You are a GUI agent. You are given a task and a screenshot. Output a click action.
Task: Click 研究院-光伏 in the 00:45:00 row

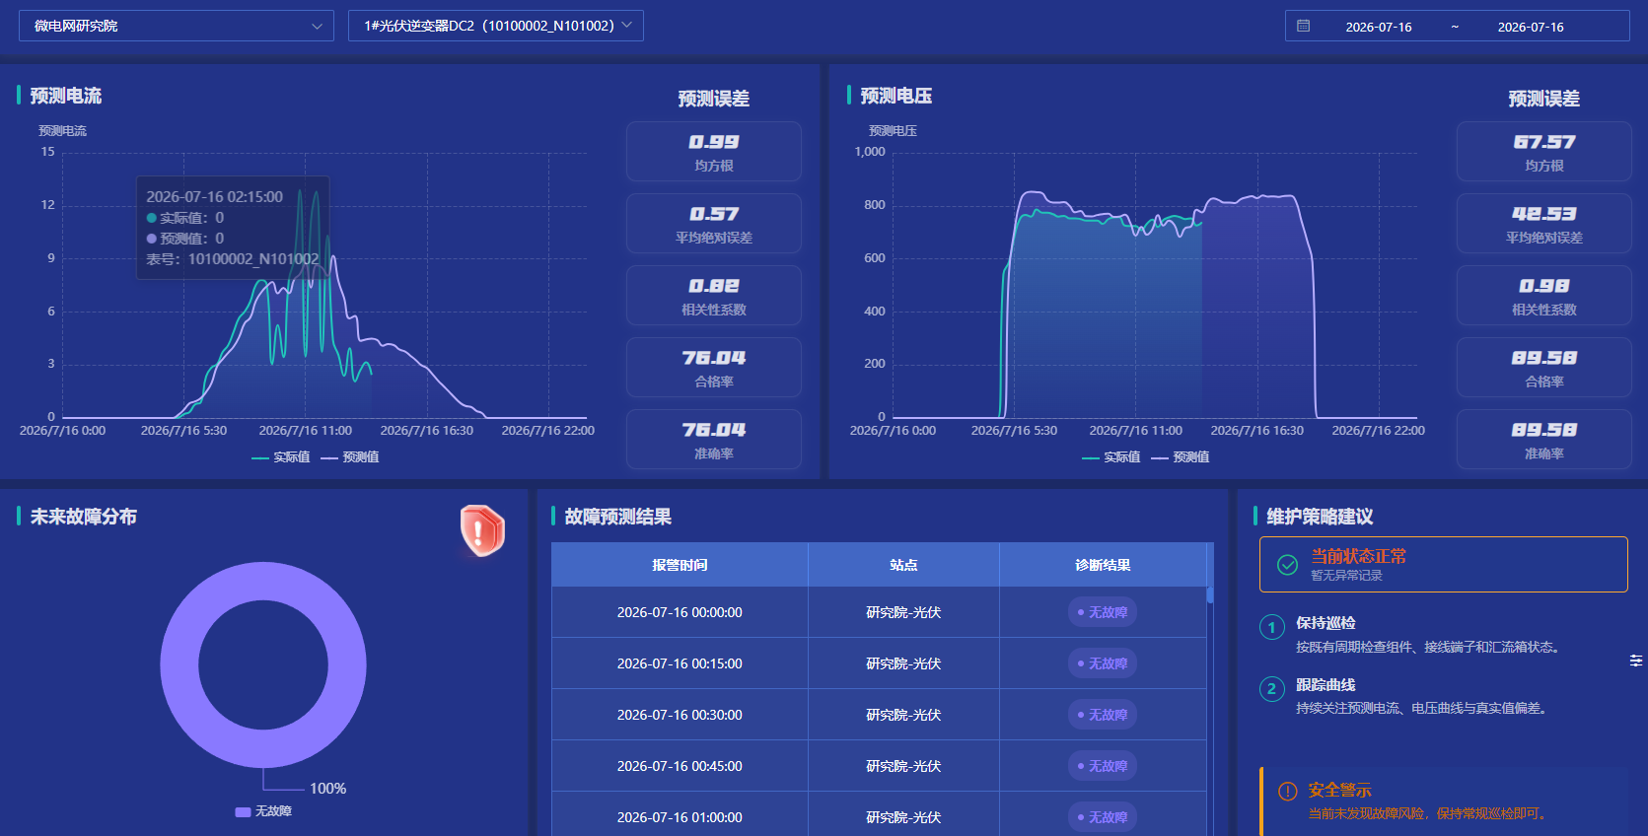point(903,766)
